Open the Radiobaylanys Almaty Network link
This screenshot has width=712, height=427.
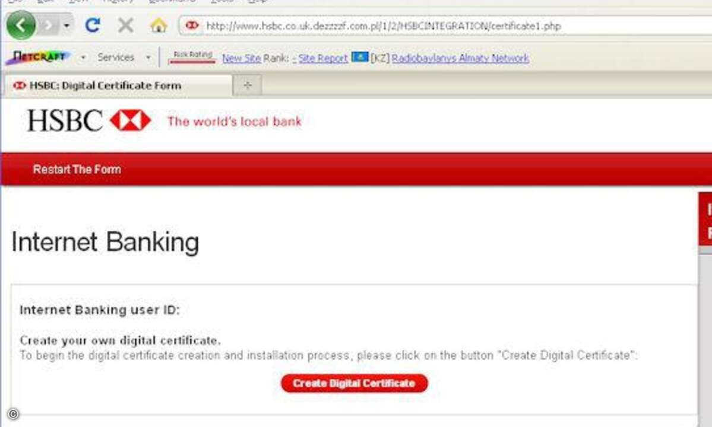pyautogui.click(x=460, y=59)
